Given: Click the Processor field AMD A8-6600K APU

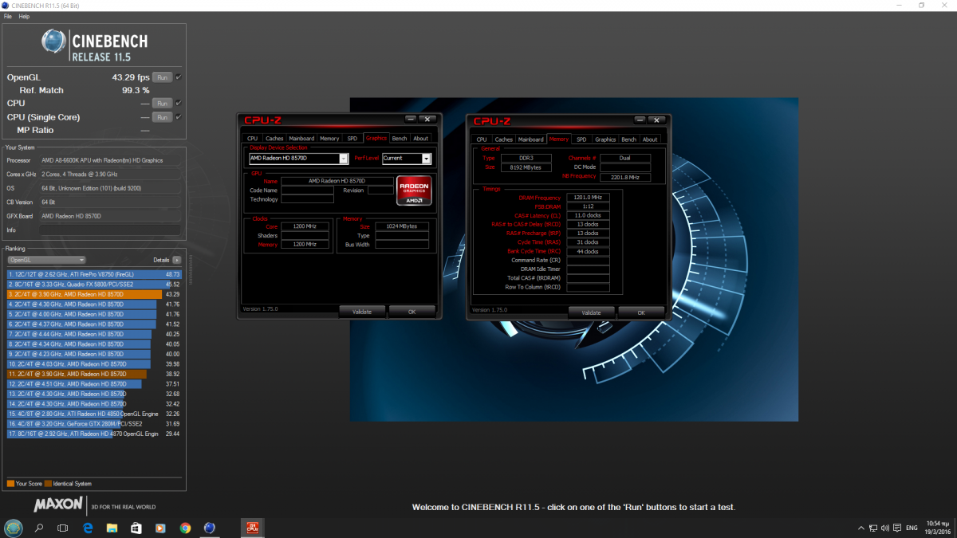Looking at the screenshot, I should (x=111, y=160).
